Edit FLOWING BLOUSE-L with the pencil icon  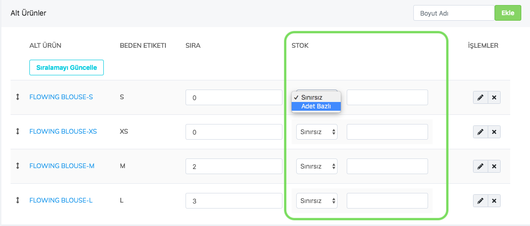(480, 201)
